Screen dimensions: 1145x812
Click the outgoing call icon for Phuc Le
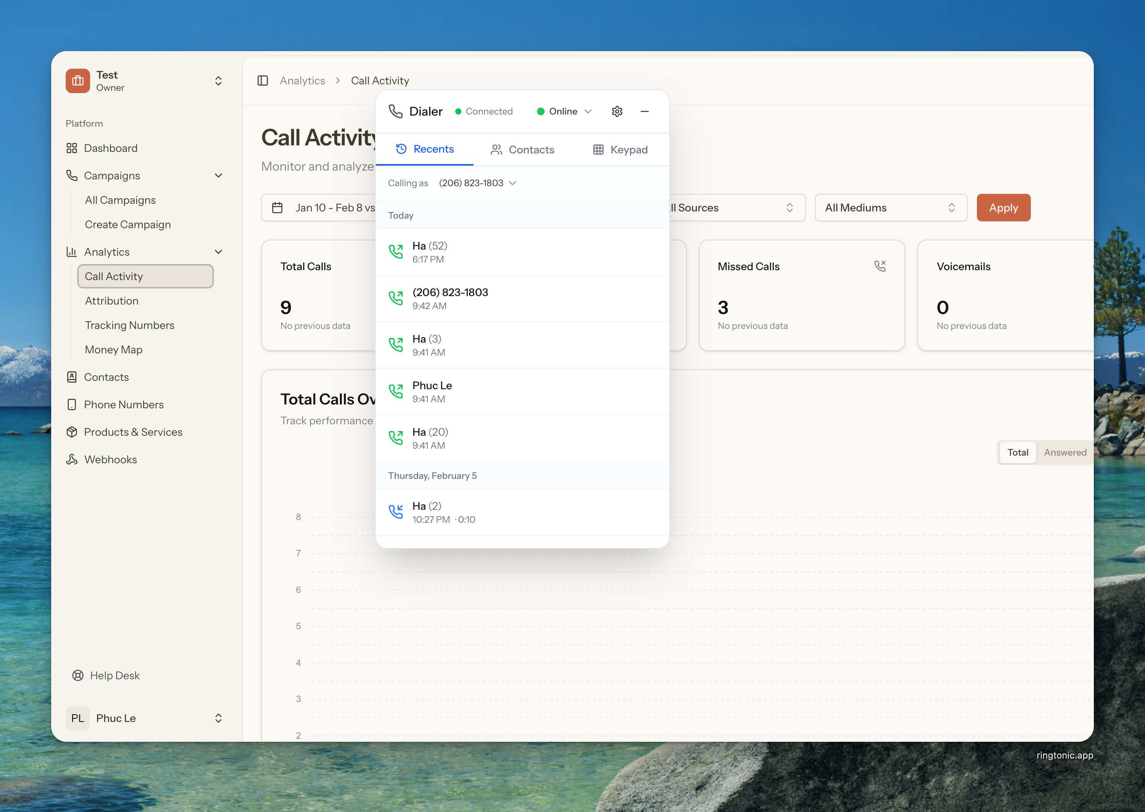click(x=396, y=391)
